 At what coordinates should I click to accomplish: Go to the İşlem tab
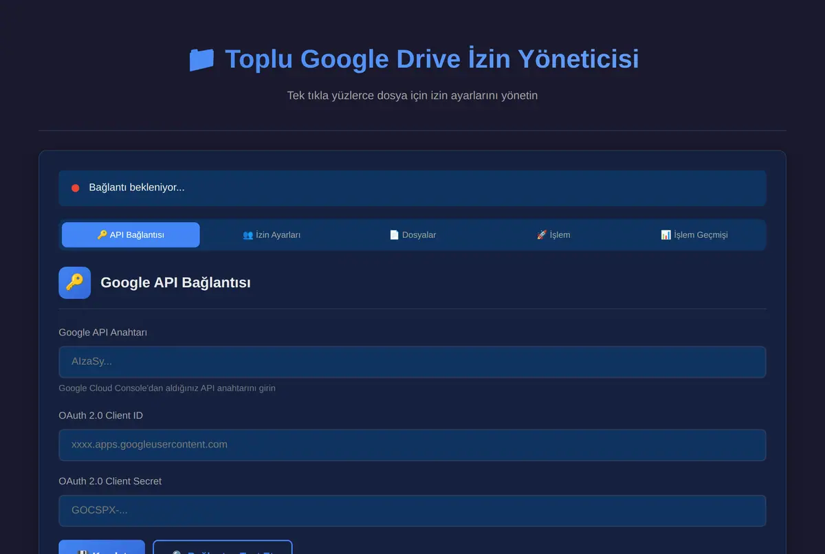click(x=553, y=234)
